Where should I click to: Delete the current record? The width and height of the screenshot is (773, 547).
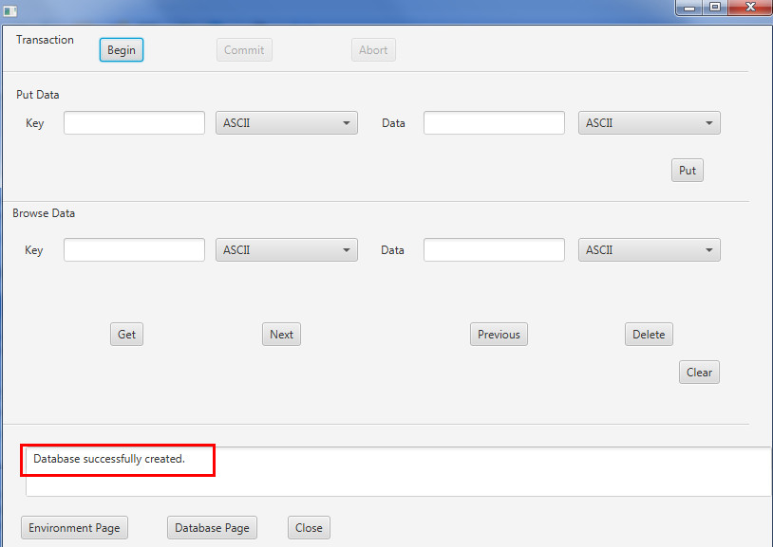pyautogui.click(x=648, y=334)
